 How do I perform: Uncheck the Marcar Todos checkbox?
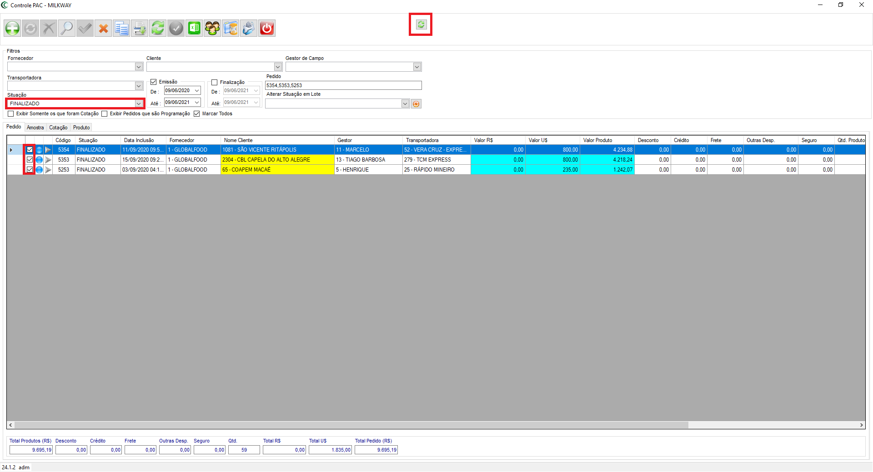tap(197, 114)
